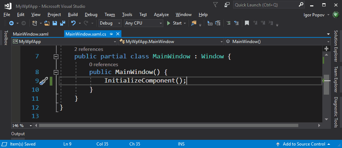This screenshot has height=148, width=342.
Task: Click the greyed Redo toolbar icon
Action: point(86,23)
